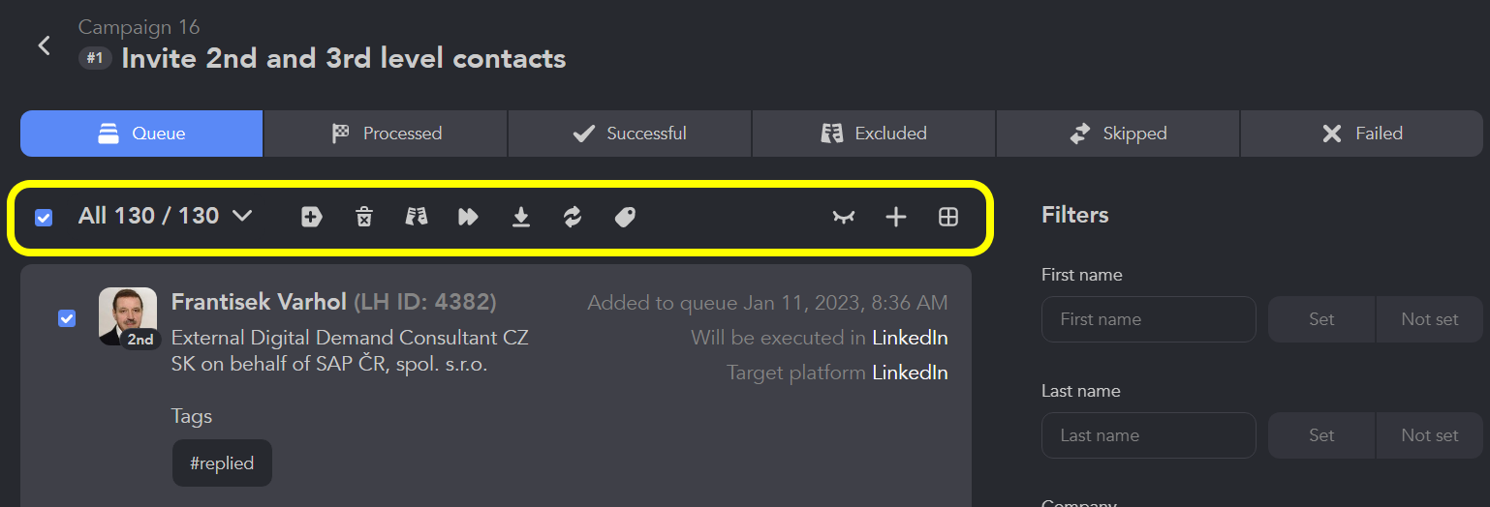The height and width of the screenshot is (507, 1490).
Task: Click Set button for First name filter
Action: (x=1321, y=319)
